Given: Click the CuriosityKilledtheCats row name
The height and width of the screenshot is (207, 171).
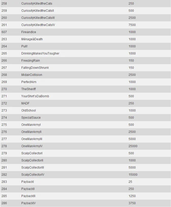Looking at the screenshot, I should point(37,4).
